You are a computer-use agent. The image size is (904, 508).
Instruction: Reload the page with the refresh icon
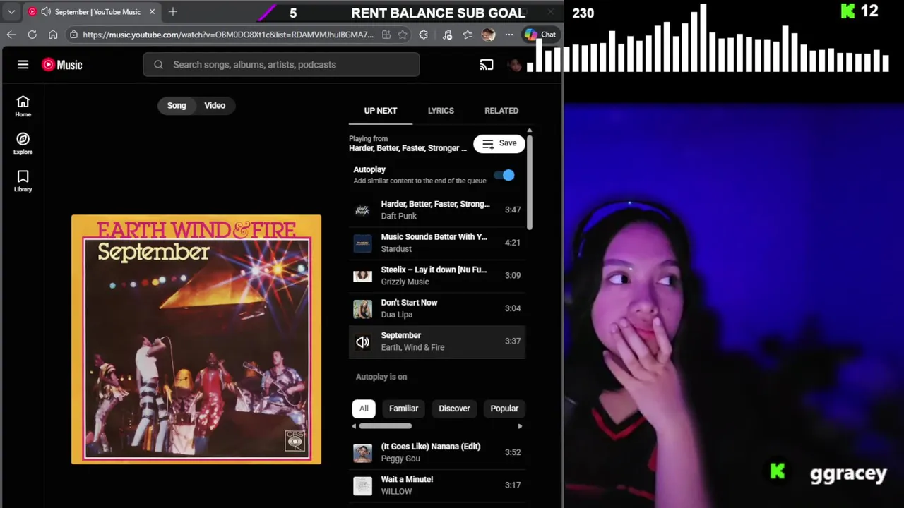pyautogui.click(x=32, y=35)
